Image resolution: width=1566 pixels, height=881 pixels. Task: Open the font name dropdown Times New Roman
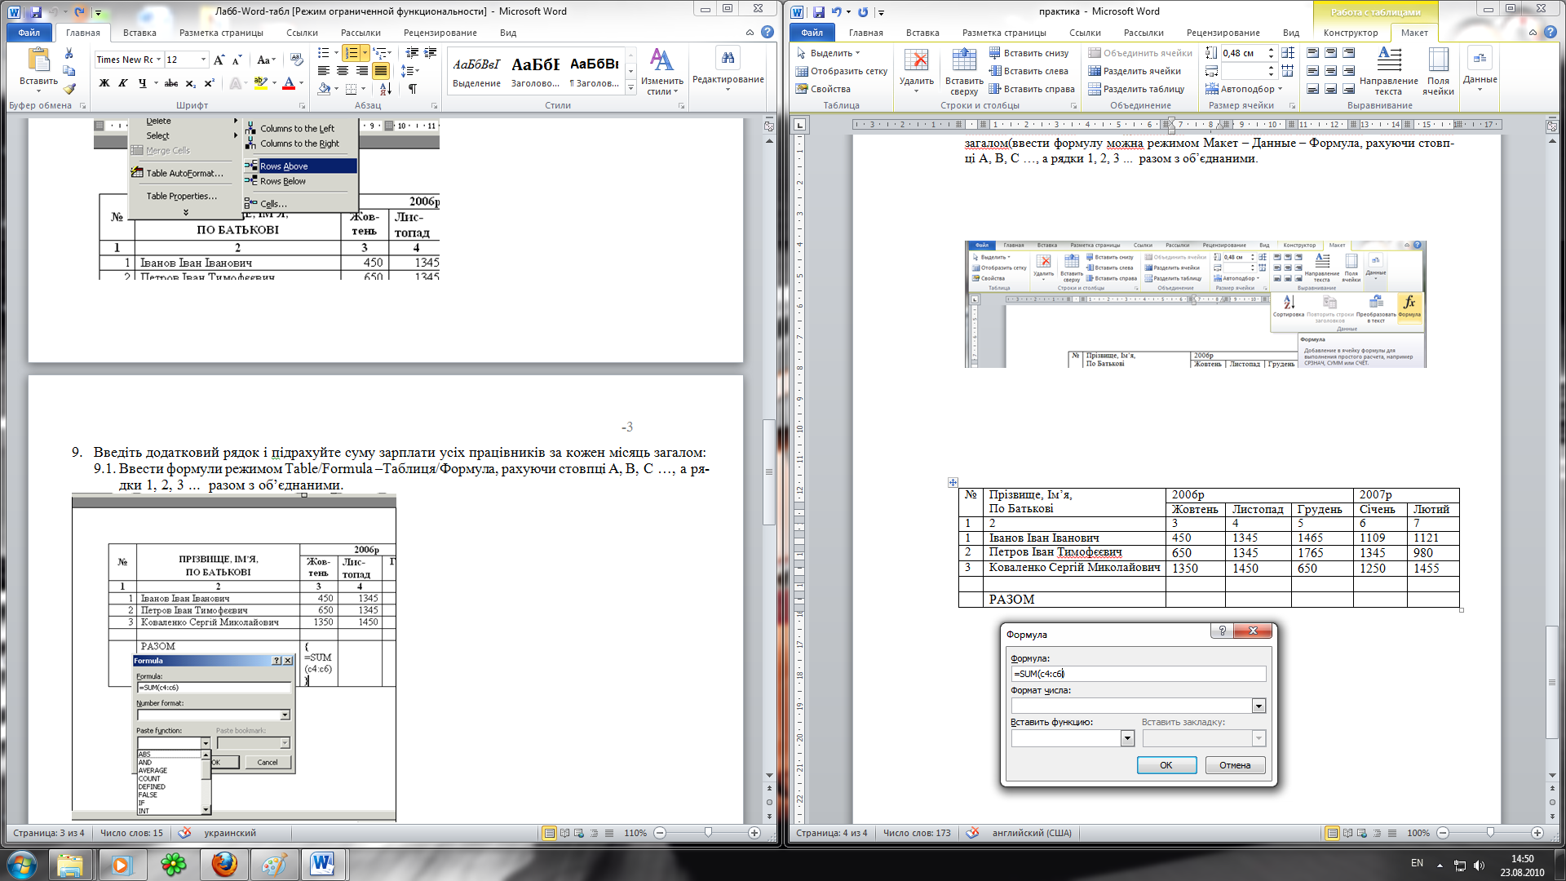[x=159, y=60]
